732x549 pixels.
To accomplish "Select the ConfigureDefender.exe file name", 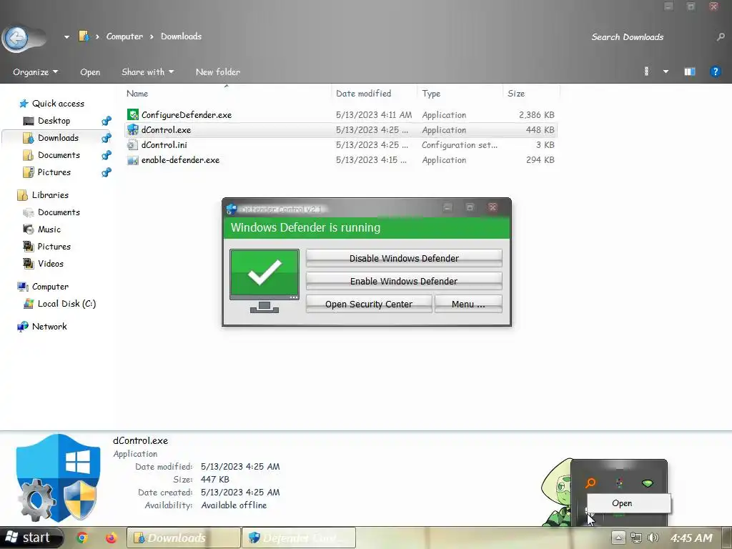I will coord(187,115).
